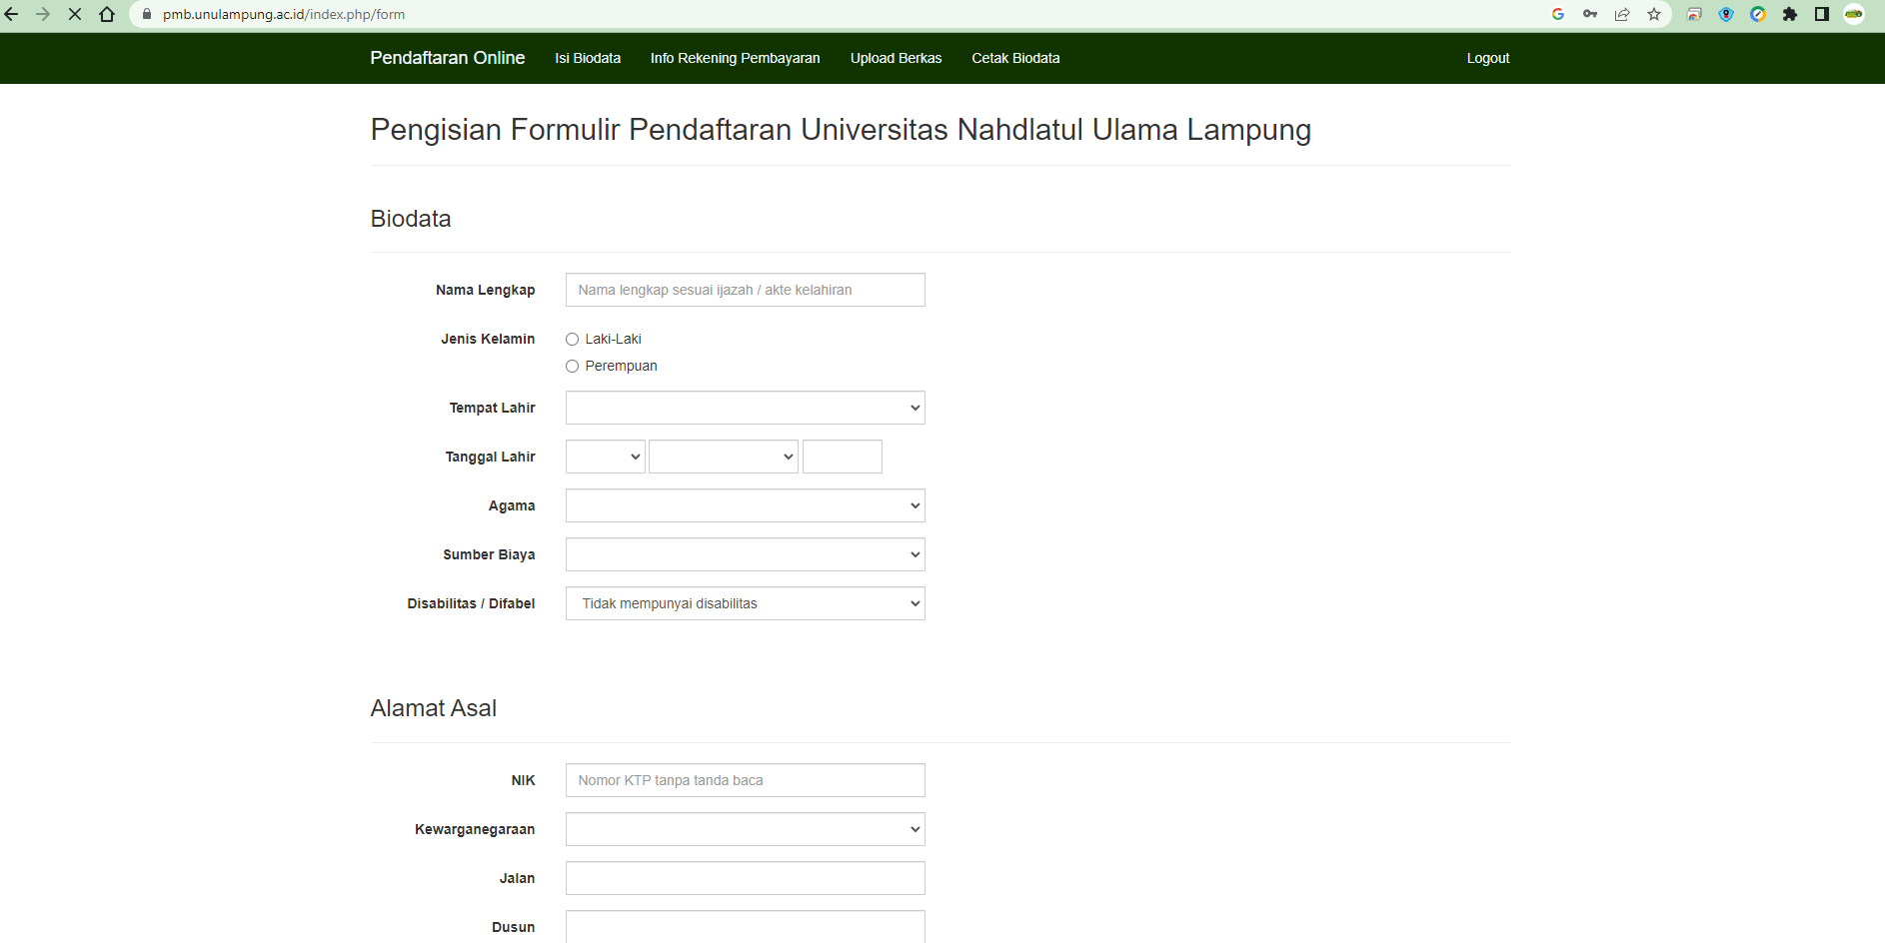Stop the page from loading

pyautogui.click(x=75, y=14)
